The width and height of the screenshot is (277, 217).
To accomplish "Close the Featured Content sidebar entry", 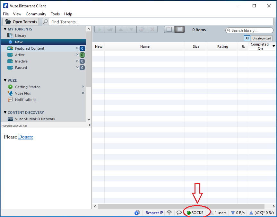I will click(77, 48).
